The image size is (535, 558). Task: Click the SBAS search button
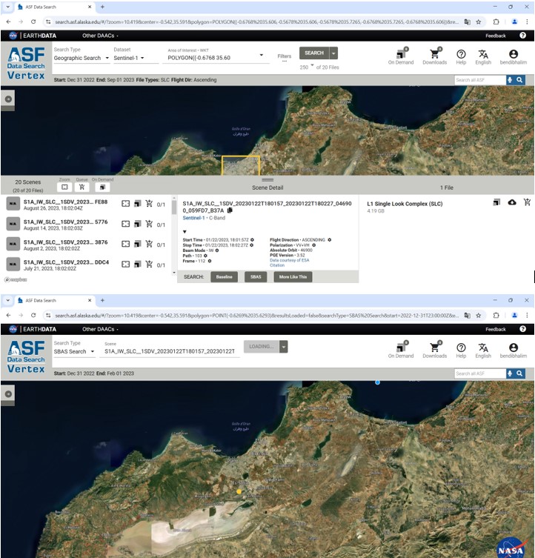tap(256, 277)
